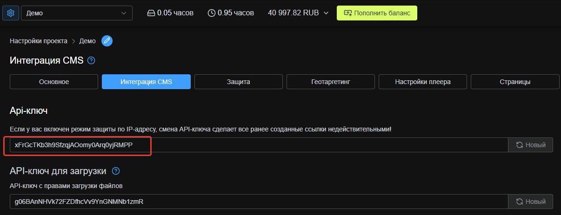Generate new Api-ключ with Новый button
This screenshot has width=561, height=215.
[531, 145]
